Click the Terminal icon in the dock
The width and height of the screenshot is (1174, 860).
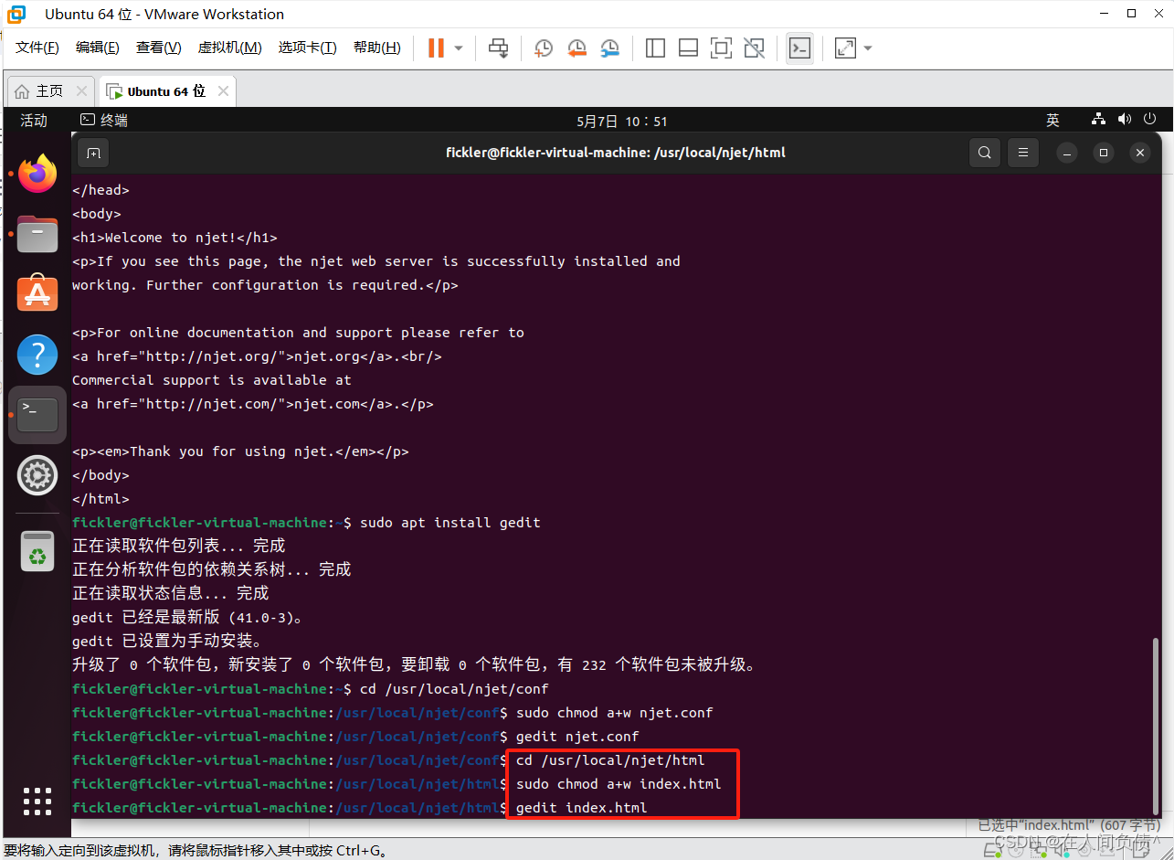pos(37,415)
